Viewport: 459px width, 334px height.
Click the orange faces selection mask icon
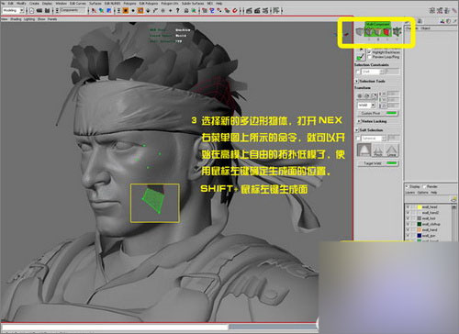(x=140, y=10)
